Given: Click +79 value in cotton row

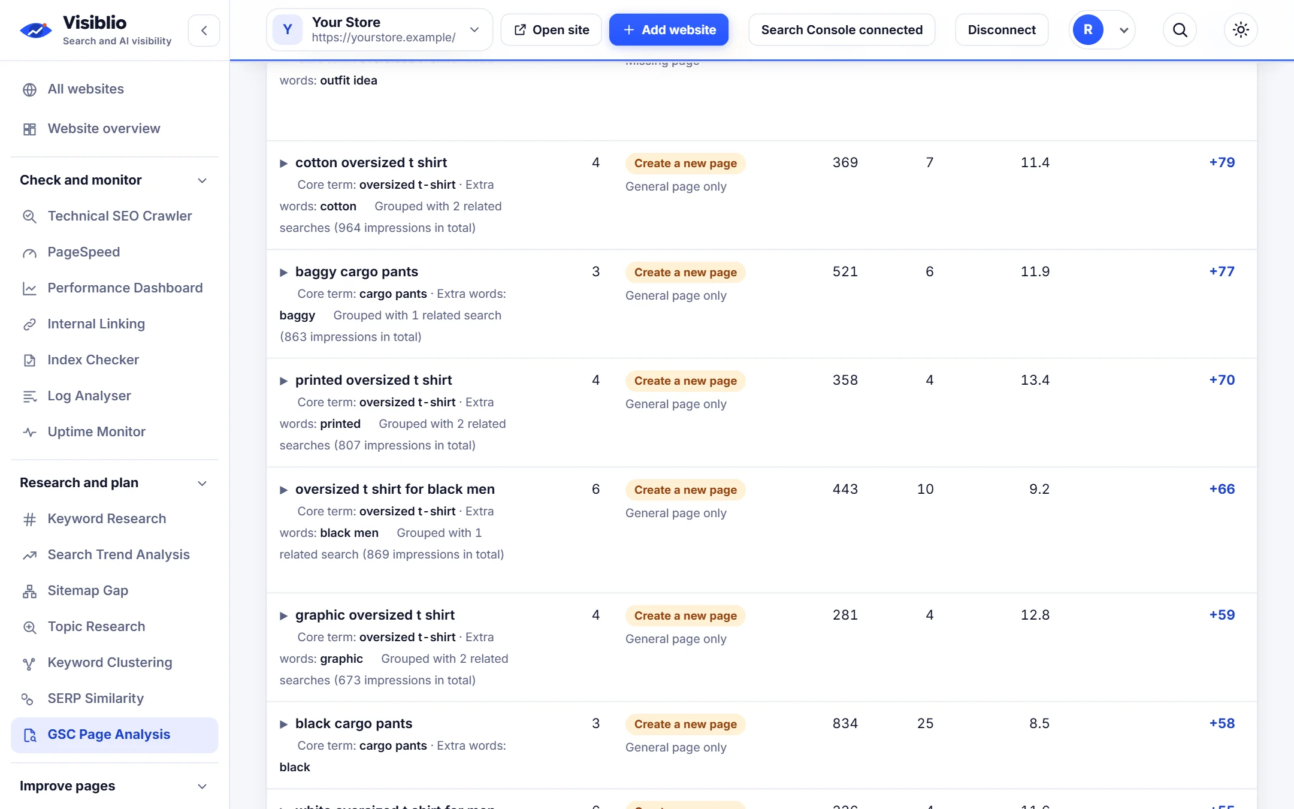Looking at the screenshot, I should pos(1222,162).
